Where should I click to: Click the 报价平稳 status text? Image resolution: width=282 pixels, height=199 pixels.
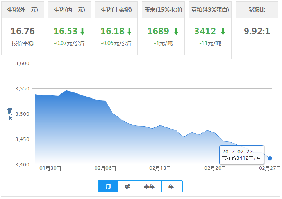[23, 43]
